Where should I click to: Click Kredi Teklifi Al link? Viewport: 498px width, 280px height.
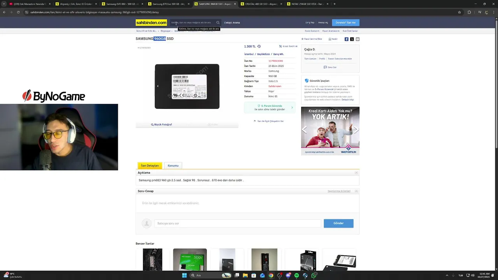point(288,46)
